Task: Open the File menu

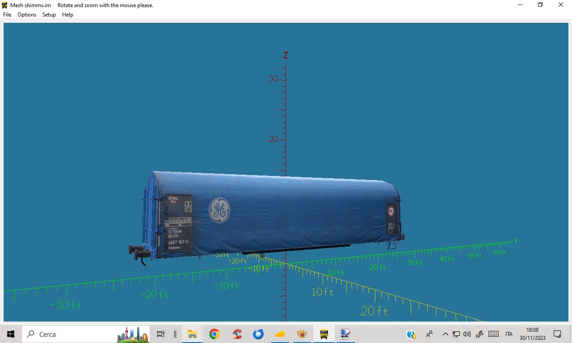Action: click(7, 15)
